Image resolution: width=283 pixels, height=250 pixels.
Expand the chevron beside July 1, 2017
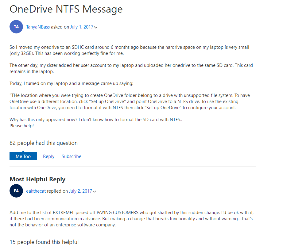(x=96, y=27)
